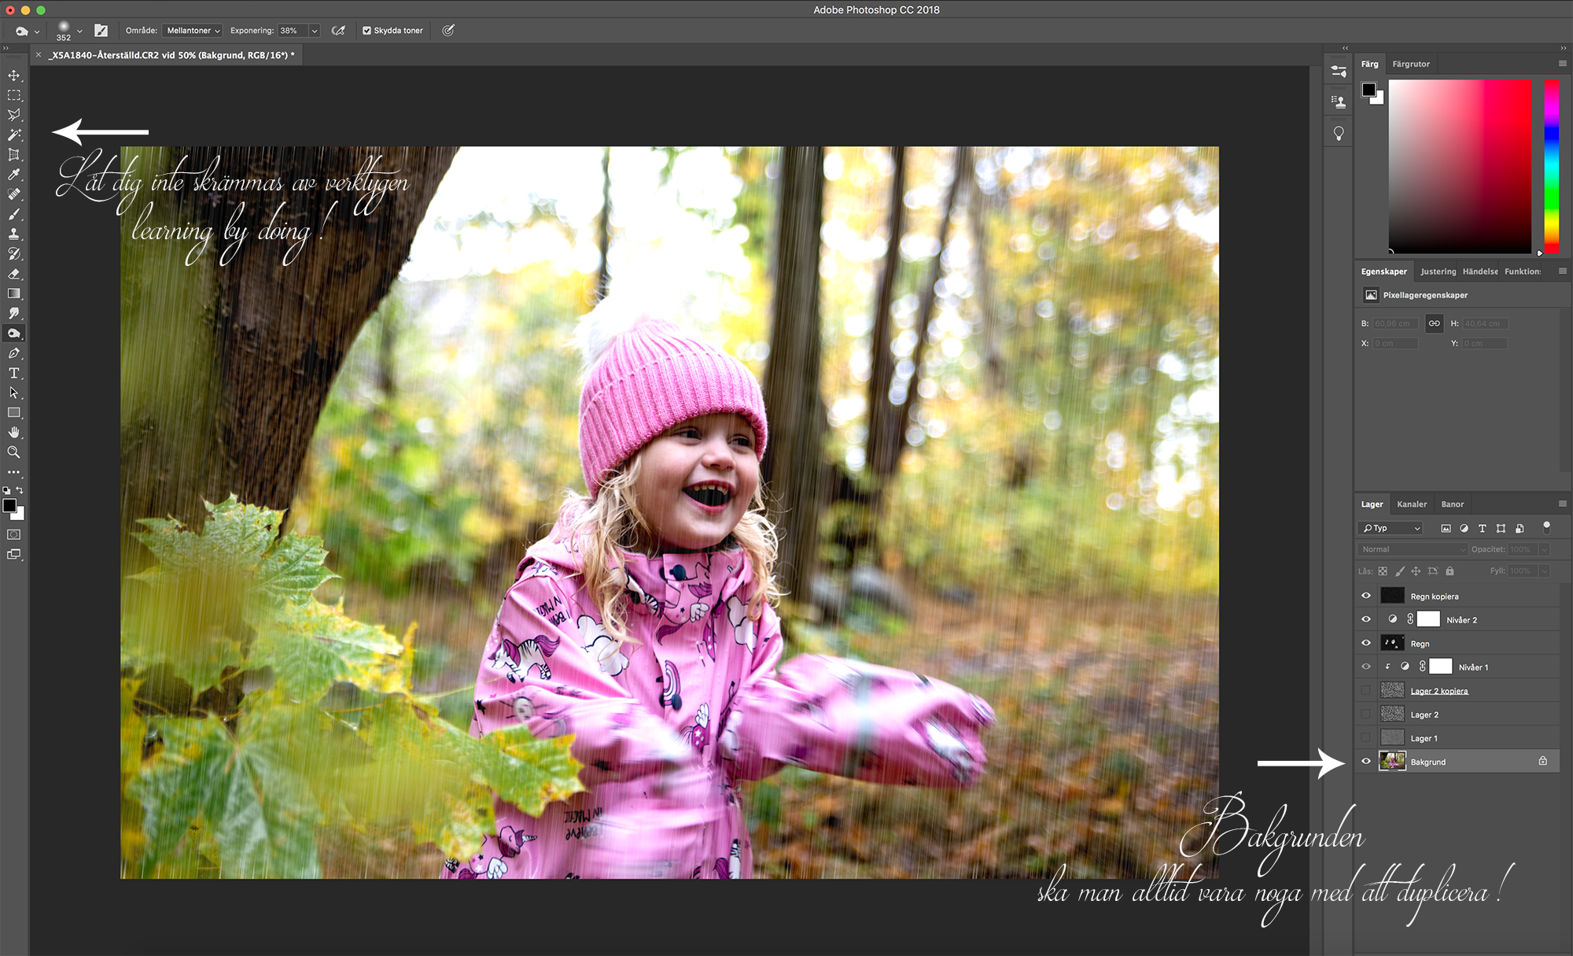
Task: Change the screen mode
Action: (x=14, y=555)
